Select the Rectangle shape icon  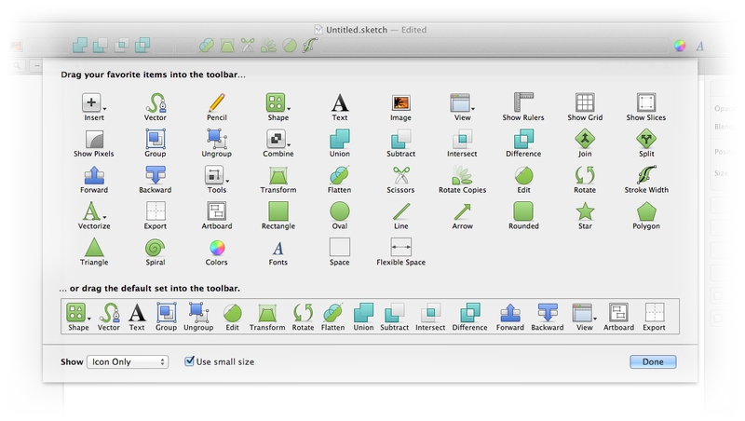pyautogui.click(x=278, y=211)
